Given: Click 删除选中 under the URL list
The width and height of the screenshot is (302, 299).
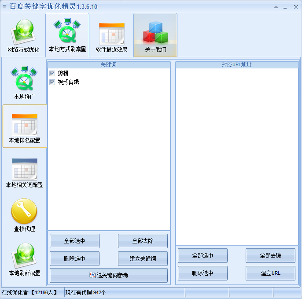Looking at the screenshot, I should pos(203,273).
